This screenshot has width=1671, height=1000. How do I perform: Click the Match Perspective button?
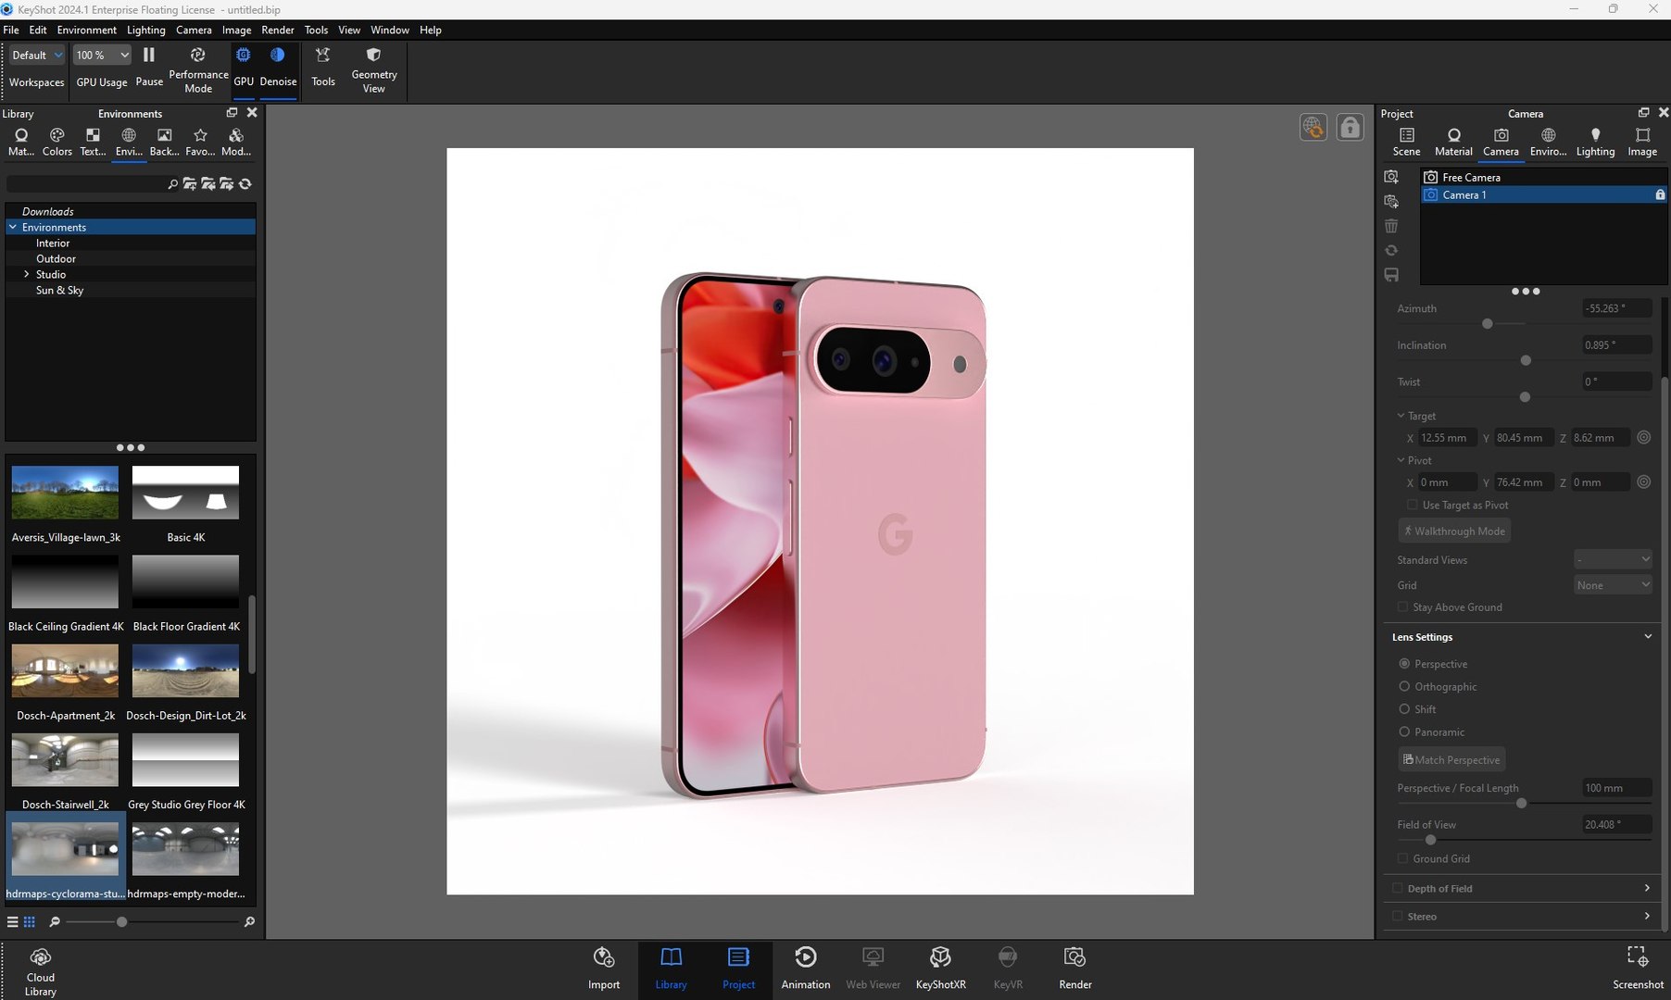pos(1451,760)
